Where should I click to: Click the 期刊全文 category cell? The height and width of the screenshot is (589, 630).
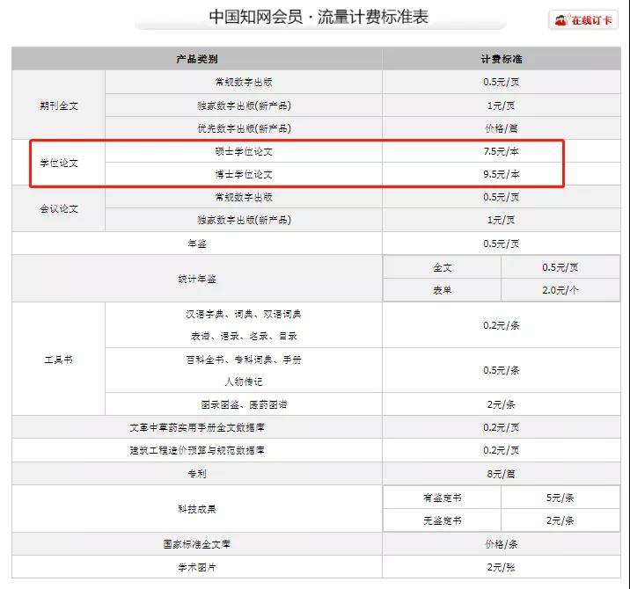click(59, 105)
